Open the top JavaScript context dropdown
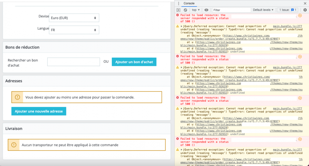Image resolution: width=309 pixels, height=166 pixels. coord(196,10)
